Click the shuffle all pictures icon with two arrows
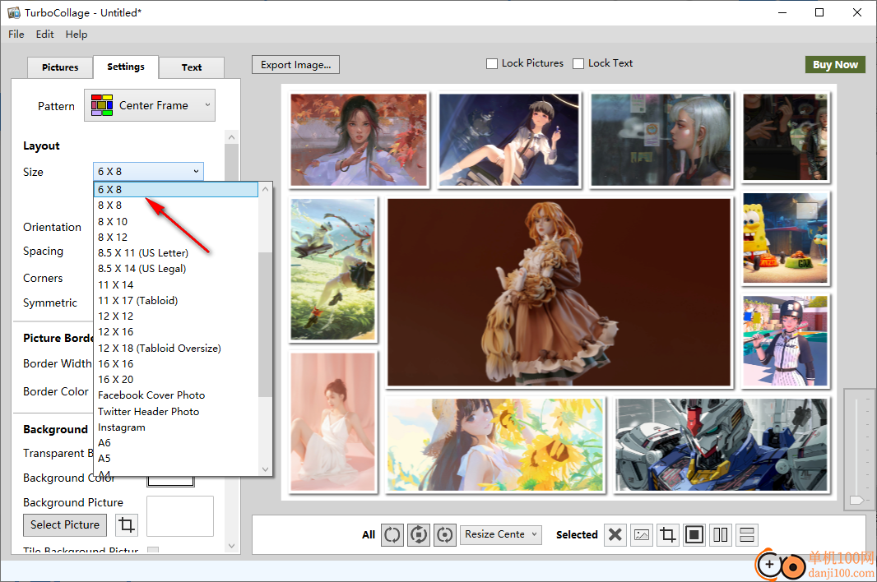Screen dimensions: 877x582 coord(392,534)
